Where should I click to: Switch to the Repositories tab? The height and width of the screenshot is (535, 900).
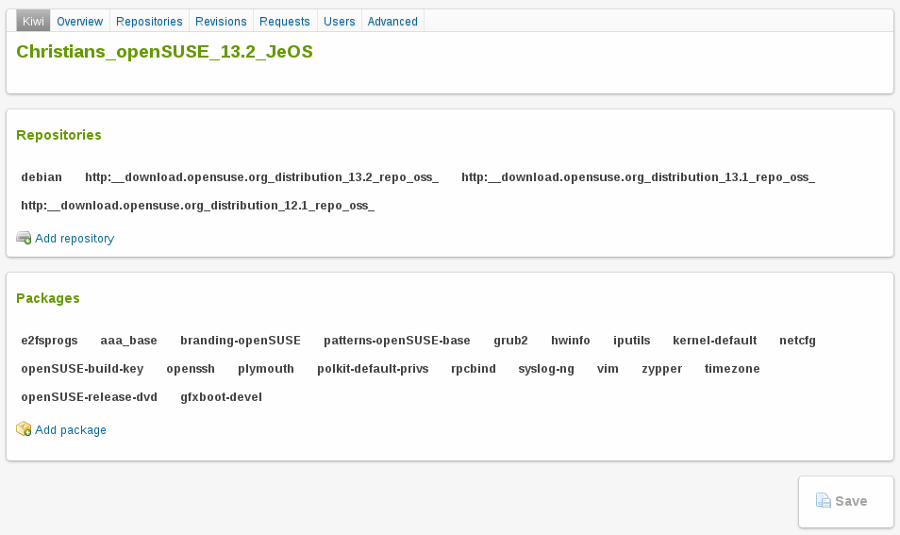tap(149, 21)
